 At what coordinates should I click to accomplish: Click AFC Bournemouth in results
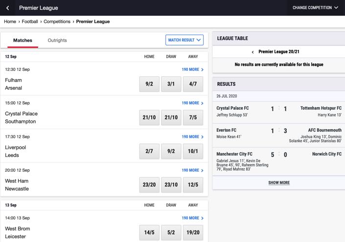point(325,130)
